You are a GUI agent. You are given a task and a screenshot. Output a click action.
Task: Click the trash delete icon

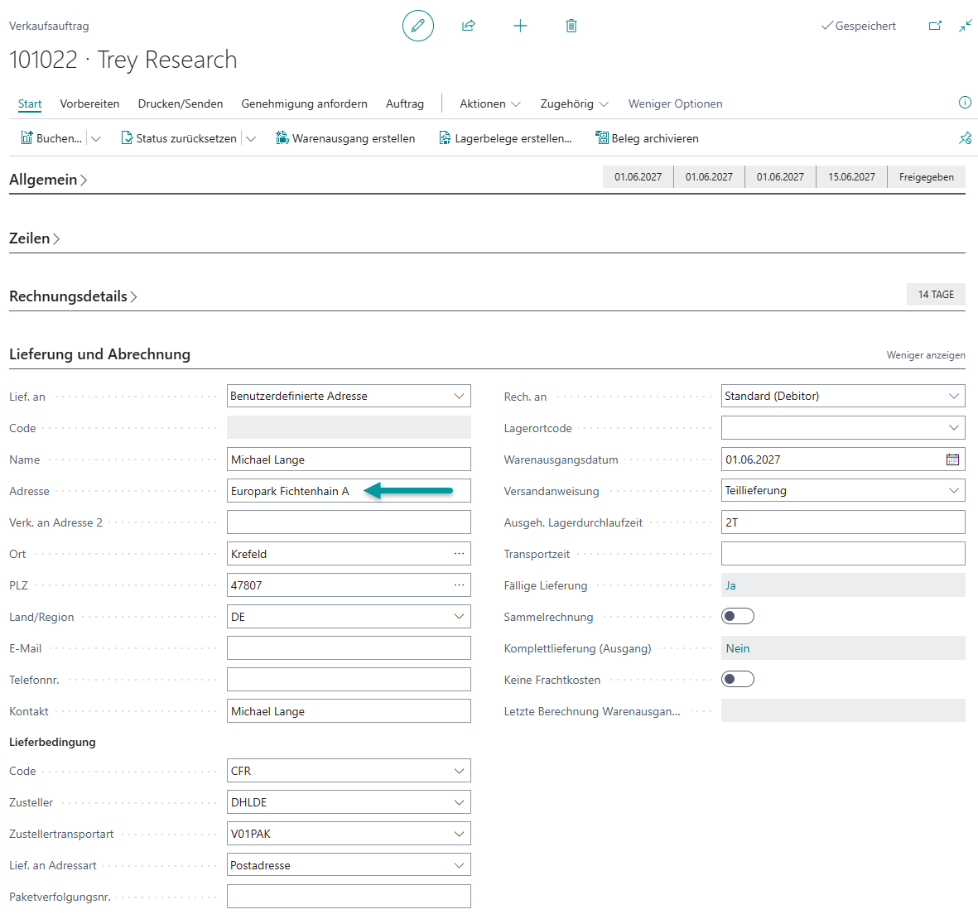571,26
